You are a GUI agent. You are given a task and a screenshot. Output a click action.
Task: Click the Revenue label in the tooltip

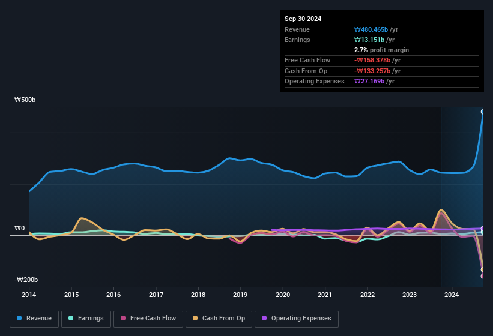(297, 29)
